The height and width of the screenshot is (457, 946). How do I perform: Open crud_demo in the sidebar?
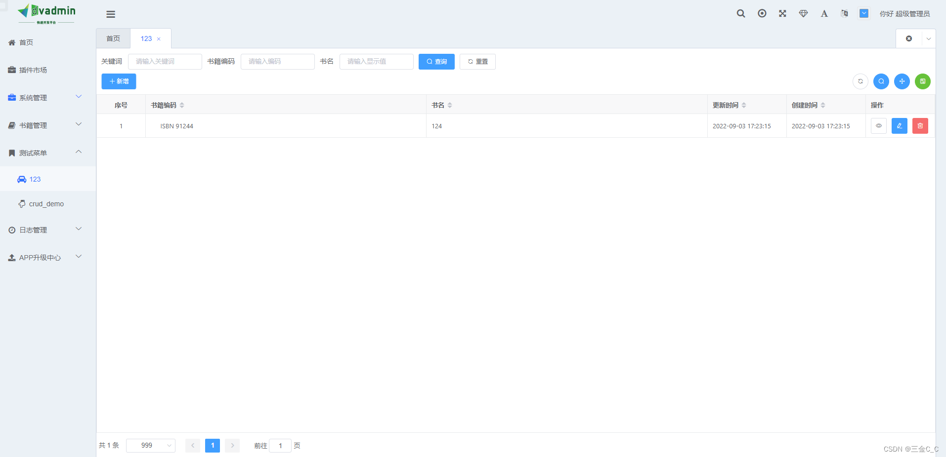(48, 204)
